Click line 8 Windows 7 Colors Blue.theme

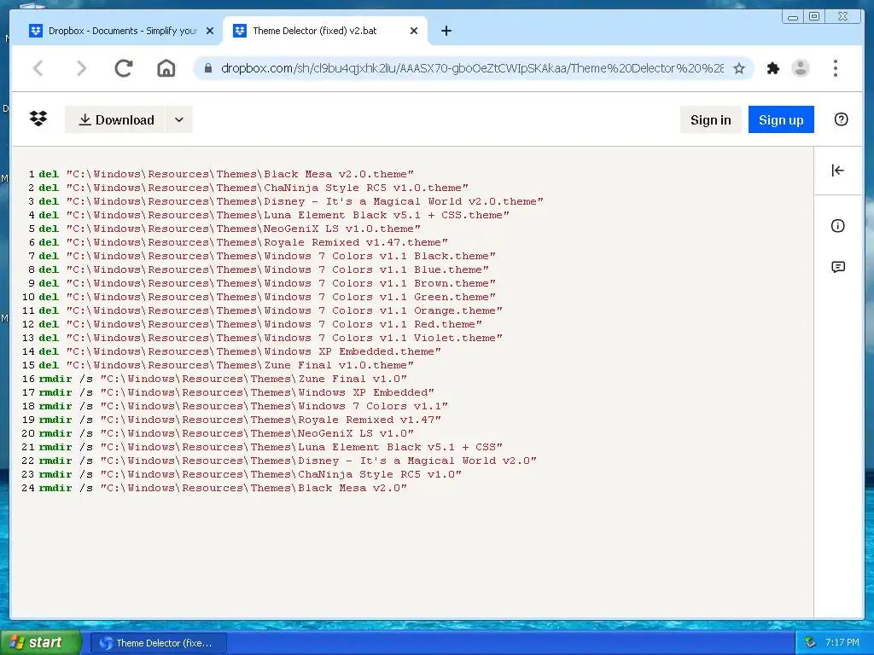pyautogui.click(x=264, y=270)
